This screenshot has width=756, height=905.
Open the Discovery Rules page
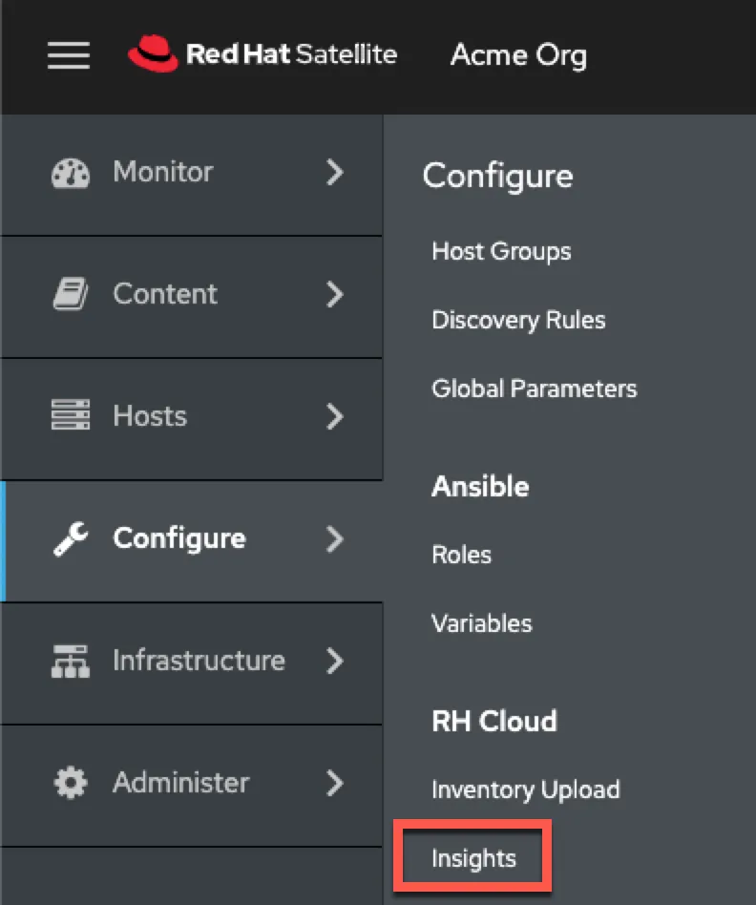coord(518,320)
